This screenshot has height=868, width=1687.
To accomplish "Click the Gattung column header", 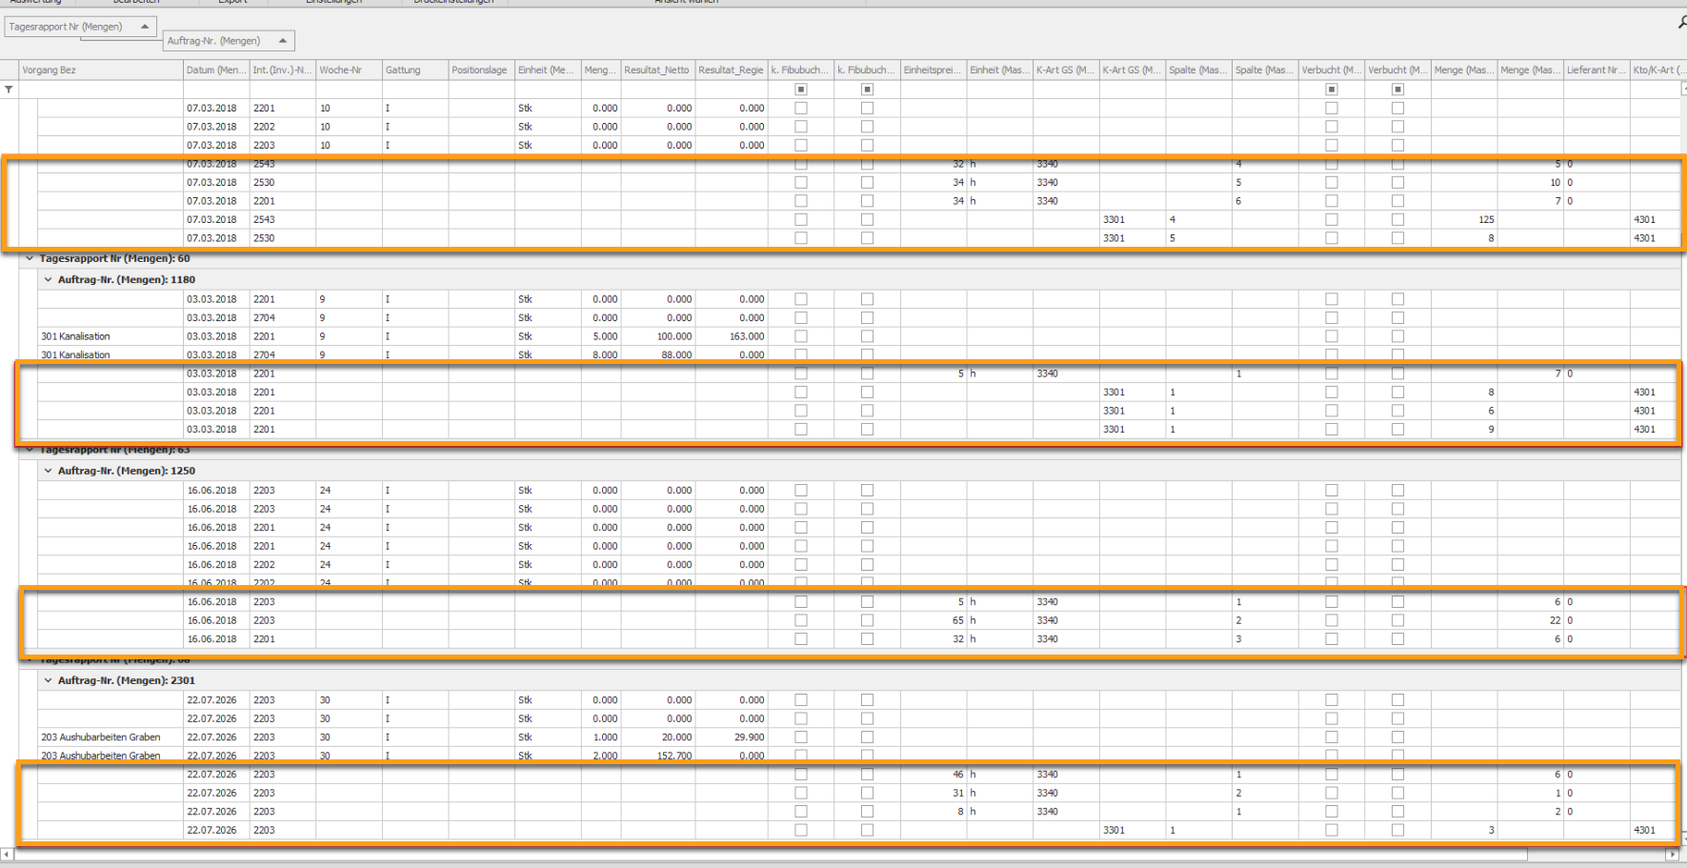I will [x=415, y=71].
